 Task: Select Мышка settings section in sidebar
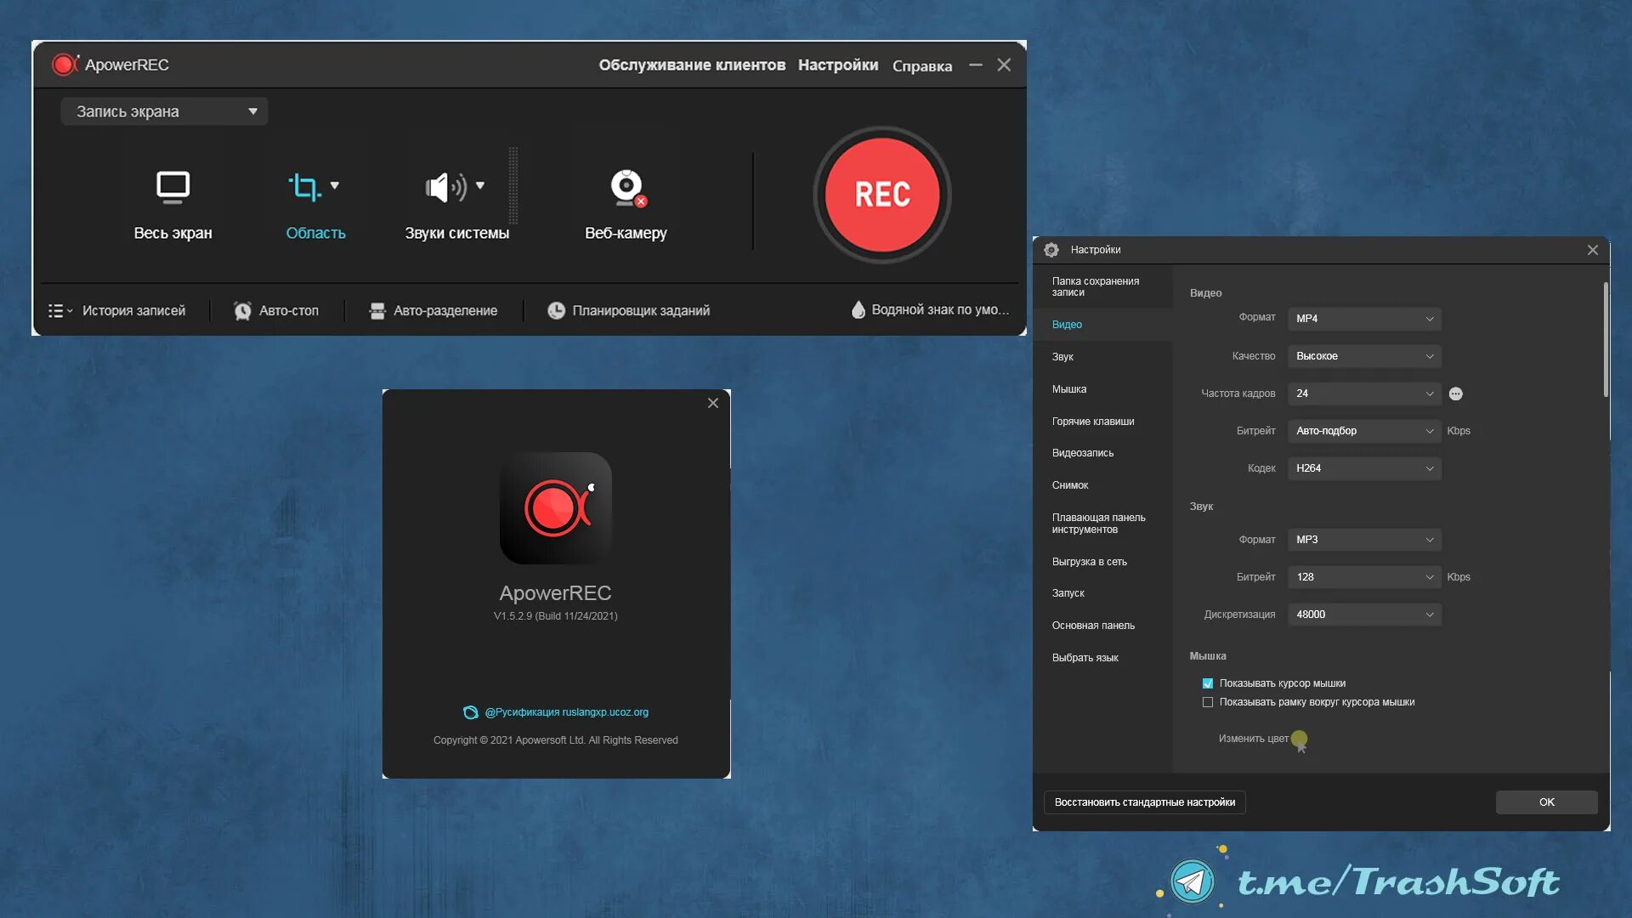coord(1102,389)
